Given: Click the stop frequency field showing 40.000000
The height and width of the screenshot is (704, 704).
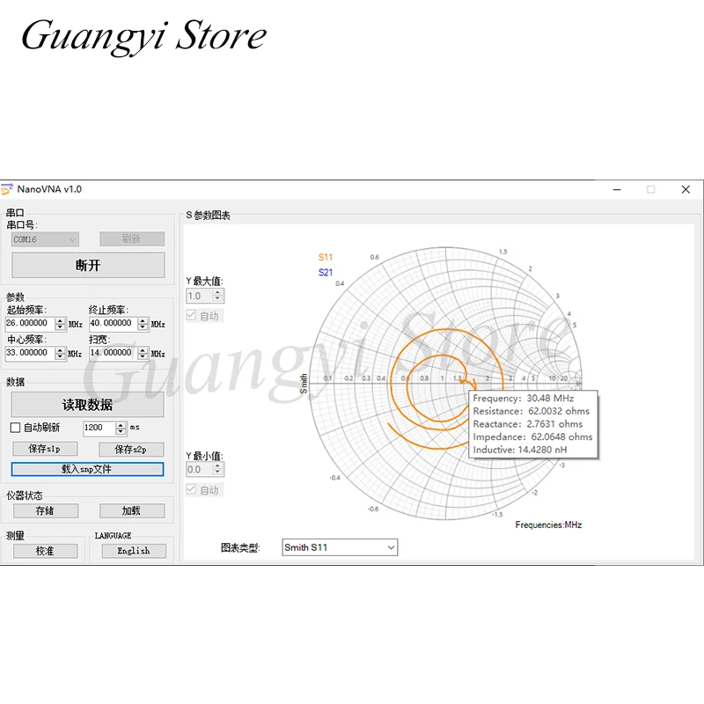Looking at the screenshot, I should point(113,323).
